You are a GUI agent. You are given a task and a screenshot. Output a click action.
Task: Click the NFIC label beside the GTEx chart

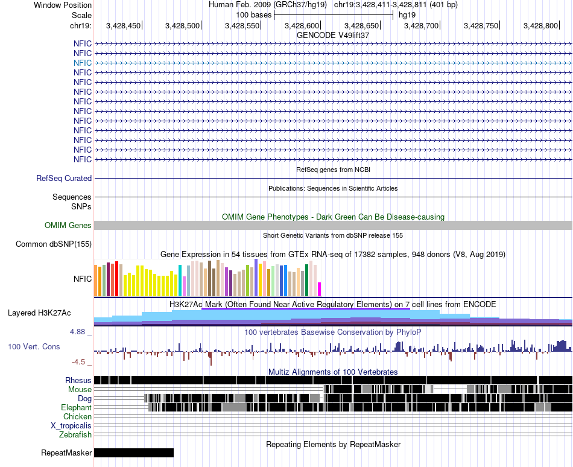82,279
